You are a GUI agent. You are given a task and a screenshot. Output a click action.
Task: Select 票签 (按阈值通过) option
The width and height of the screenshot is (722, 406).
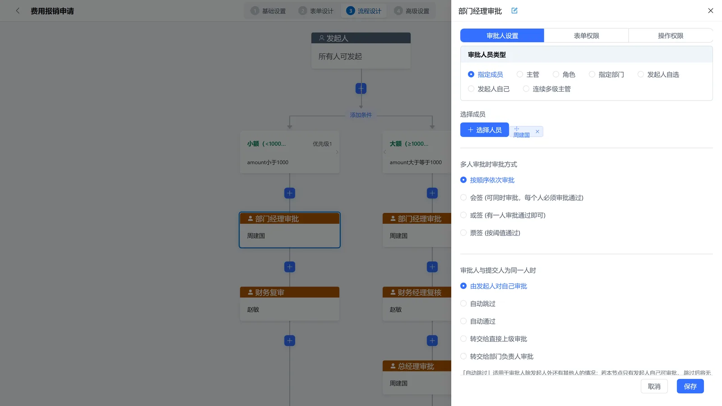click(x=491, y=233)
